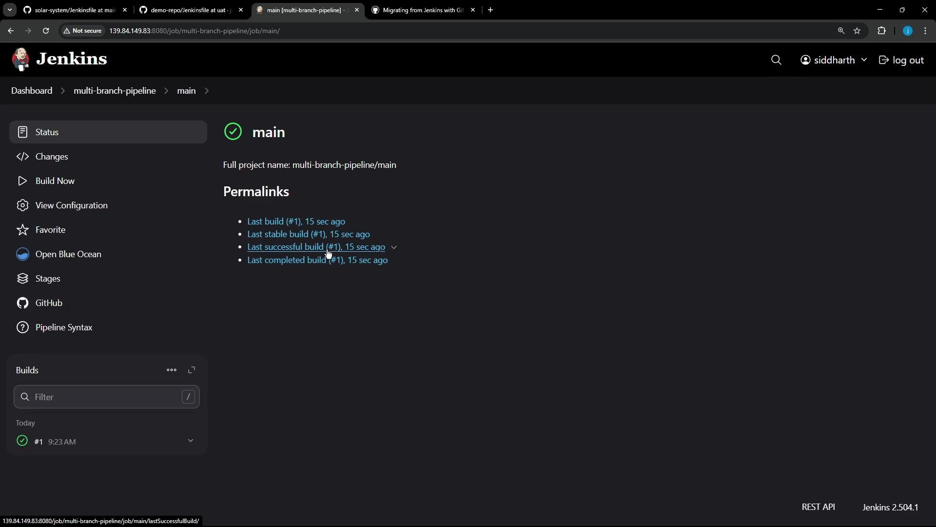This screenshot has width=936, height=527.
Task: Expand the Builds panel with expand icon
Action: click(x=192, y=370)
